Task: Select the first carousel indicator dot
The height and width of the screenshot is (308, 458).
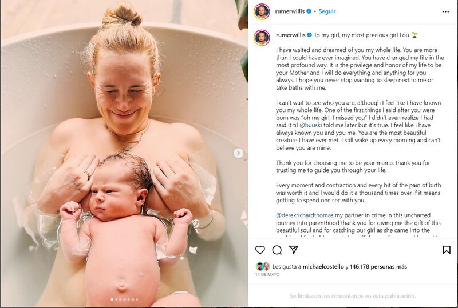Action: pos(112,299)
